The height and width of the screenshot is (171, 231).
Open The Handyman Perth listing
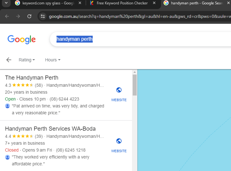32,78
